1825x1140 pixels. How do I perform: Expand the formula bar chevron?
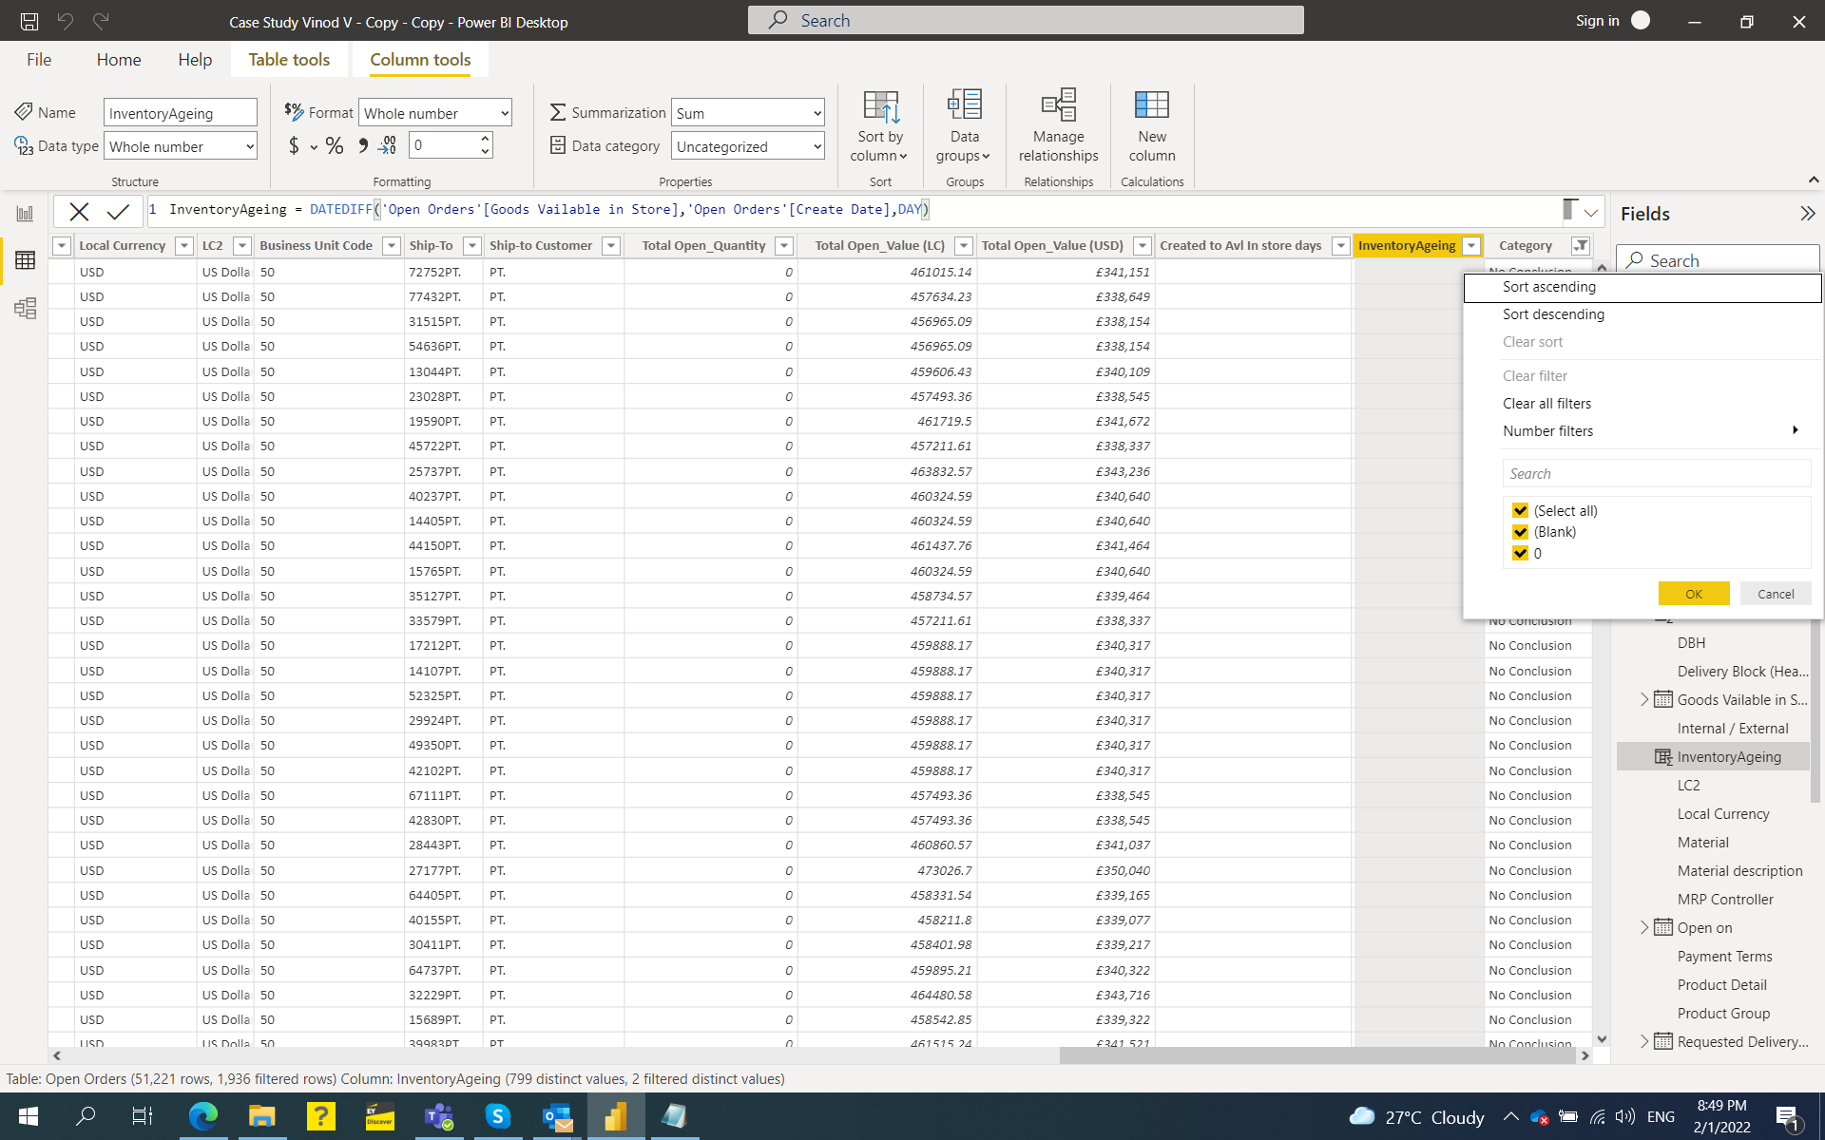coord(1590,212)
